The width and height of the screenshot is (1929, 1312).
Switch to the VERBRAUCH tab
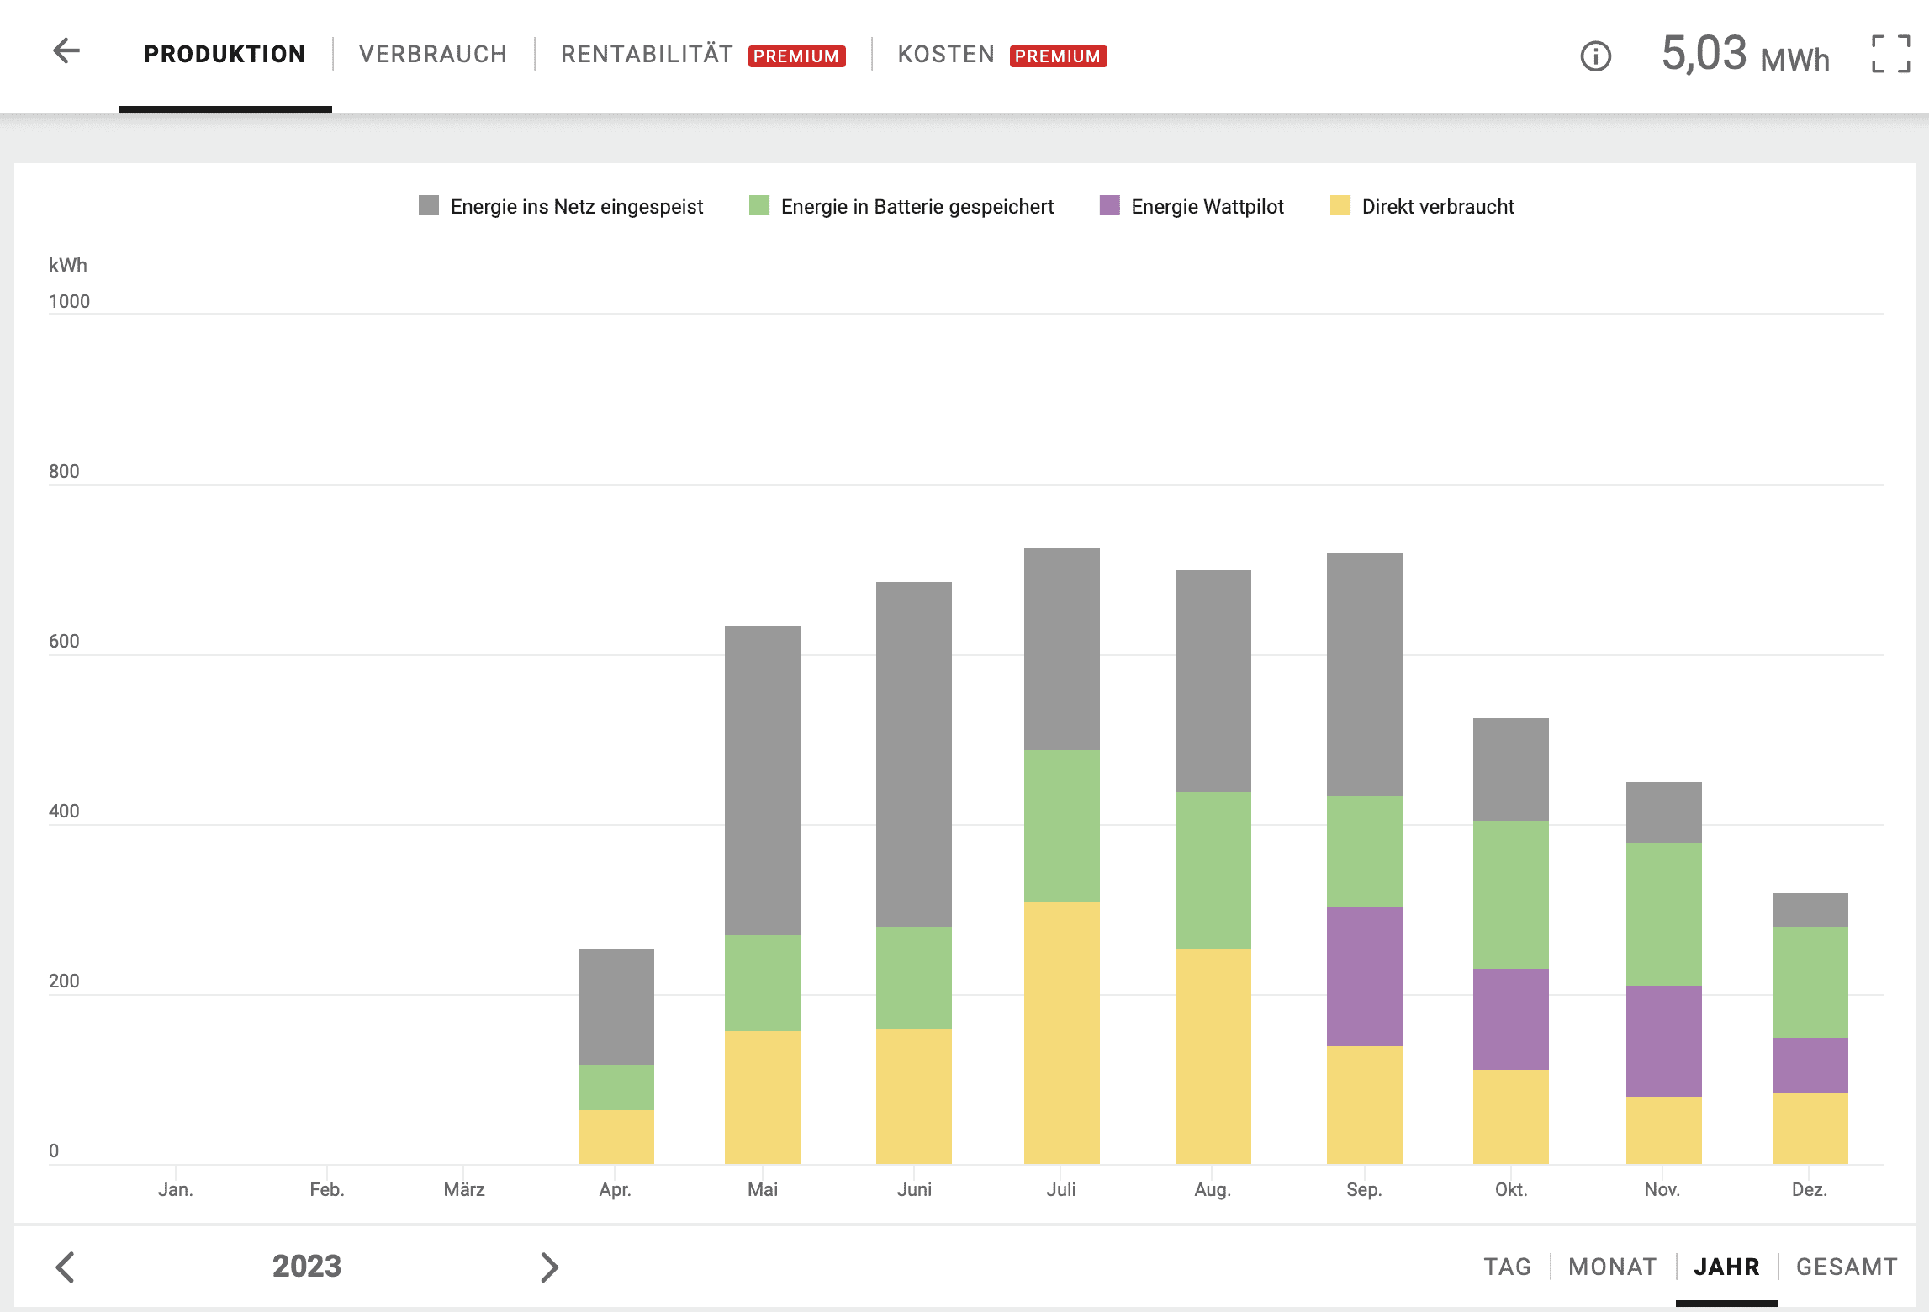(433, 55)
